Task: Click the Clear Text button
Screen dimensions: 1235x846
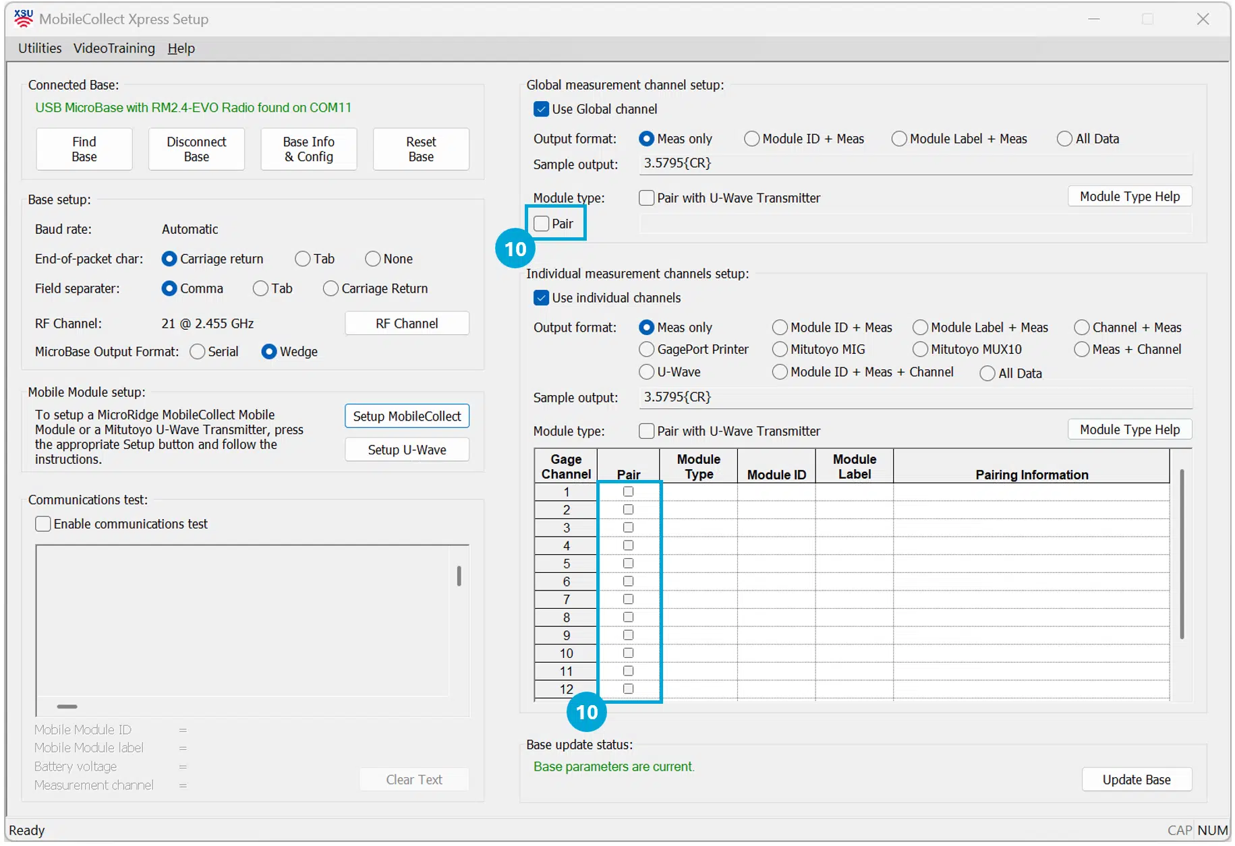Action: (x=414, y=780)
